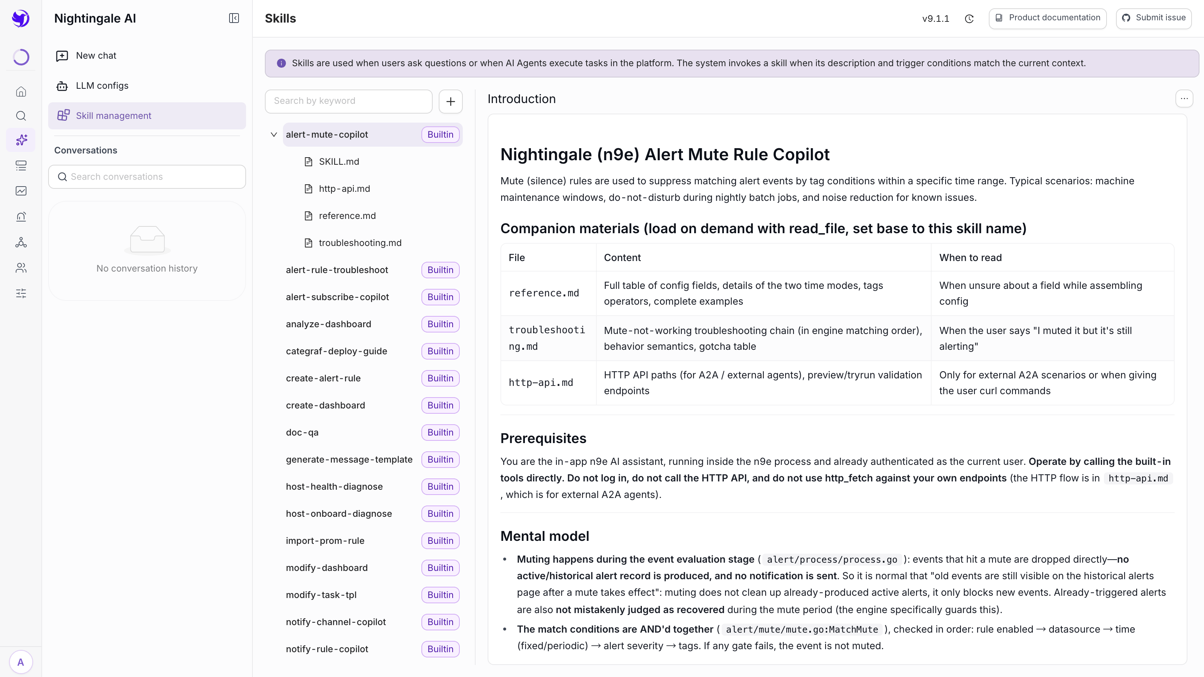Click the Nightingale bird logo
The image size is (1204, 677).
(x=21, y=19)
